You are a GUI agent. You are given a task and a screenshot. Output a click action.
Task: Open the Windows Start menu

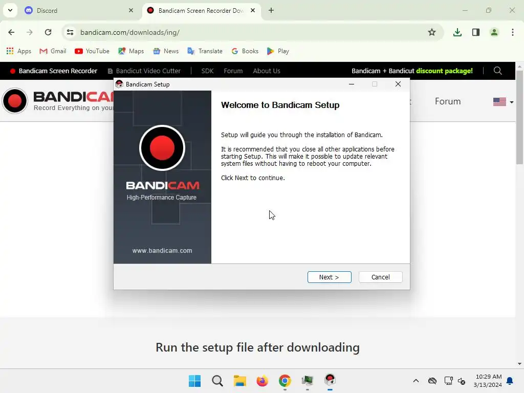tap(194, 381)
